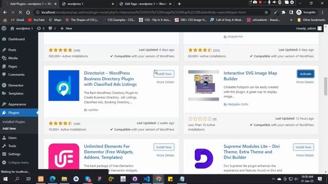The image size is (328, 184).
Task: Bookmark this page with star icon
Action: tap(266, 12)
